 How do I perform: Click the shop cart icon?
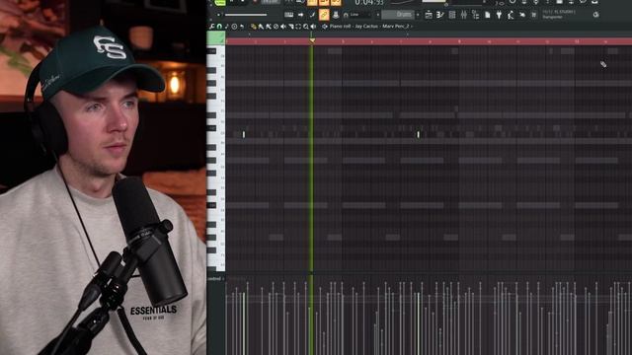point(534,15)
